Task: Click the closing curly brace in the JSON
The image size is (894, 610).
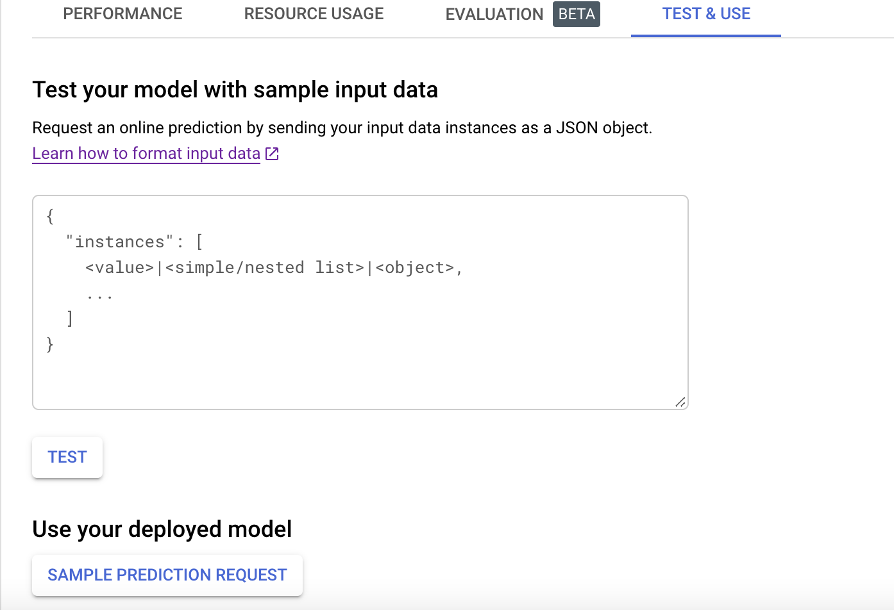Action: (x=50, y=345)
